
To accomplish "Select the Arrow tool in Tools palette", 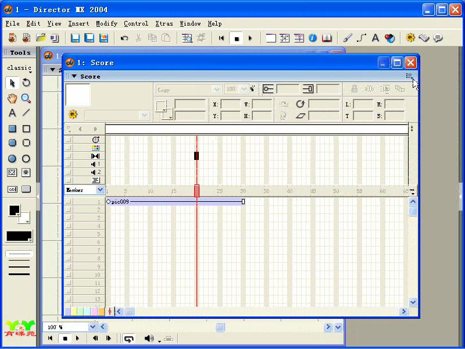I will tap(12, 83).
